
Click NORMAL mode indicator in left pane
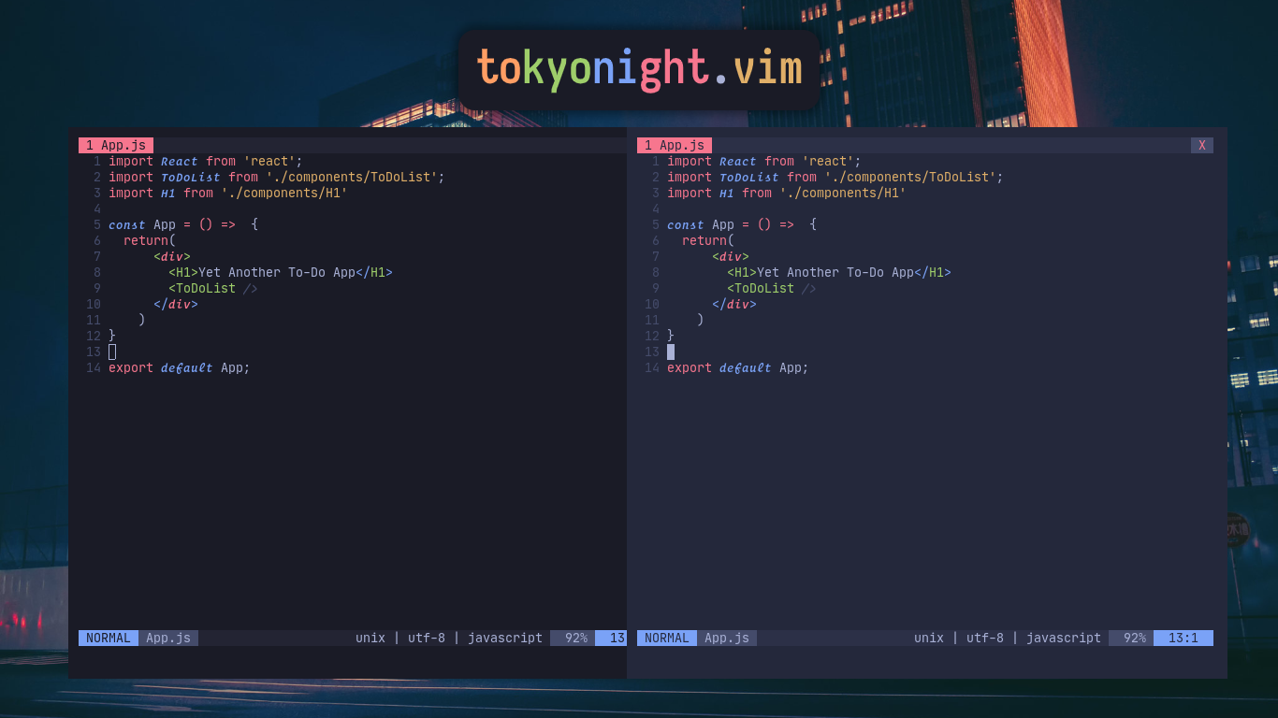pyautogui.click(x=109, y=638)
